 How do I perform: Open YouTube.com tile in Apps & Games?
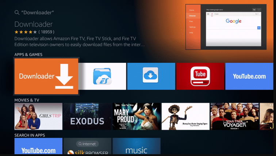tap(250, 76)
